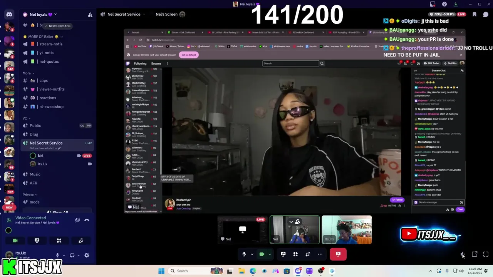Open Microsoft Edge from taskbar
This screenshot has height=277, width=493.
click(x=253, y=271)
